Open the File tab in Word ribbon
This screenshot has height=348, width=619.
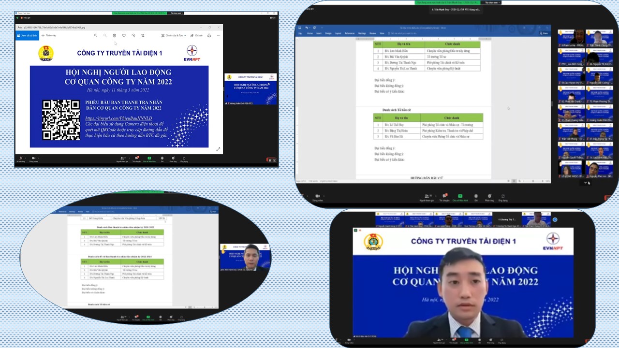(300, 33)
